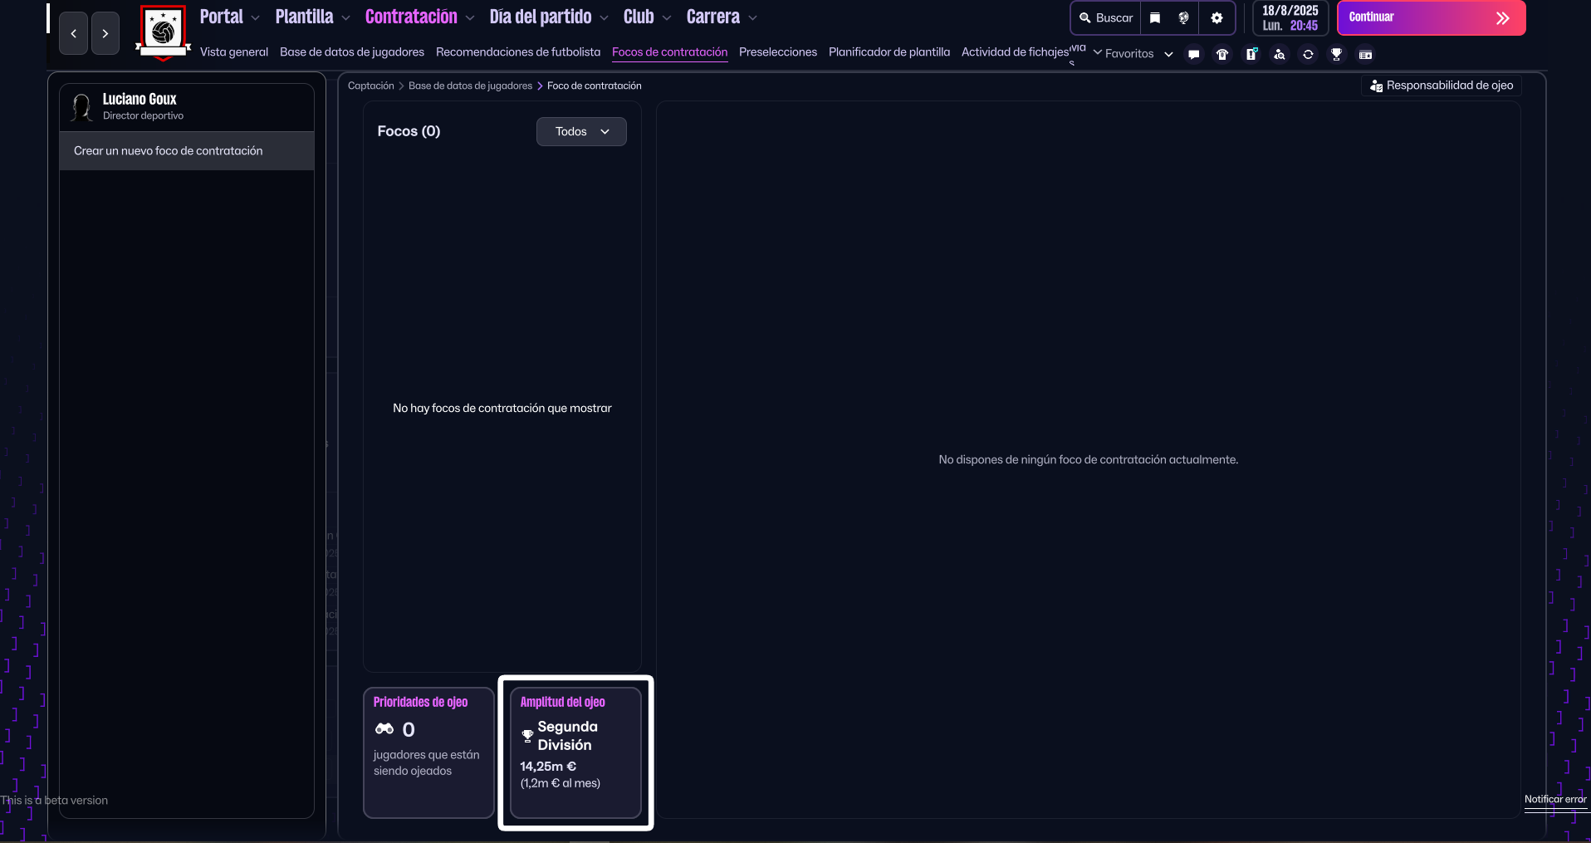Go forward with the right arrow button

[105, 33]
